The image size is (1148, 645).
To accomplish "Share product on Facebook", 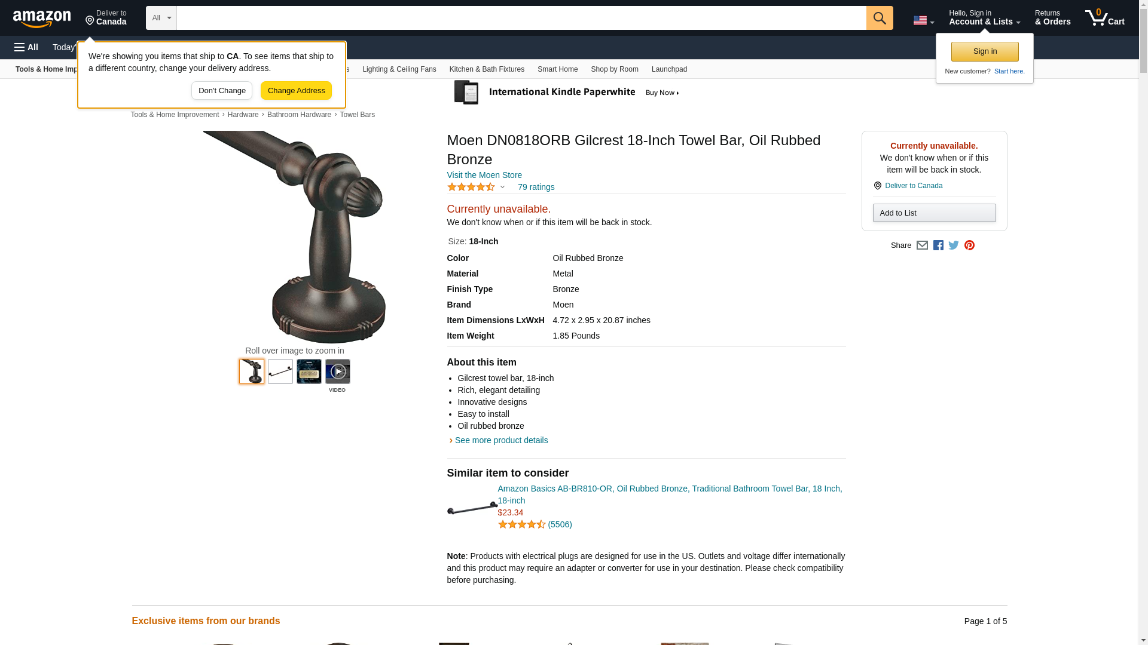I will [938, 245].
